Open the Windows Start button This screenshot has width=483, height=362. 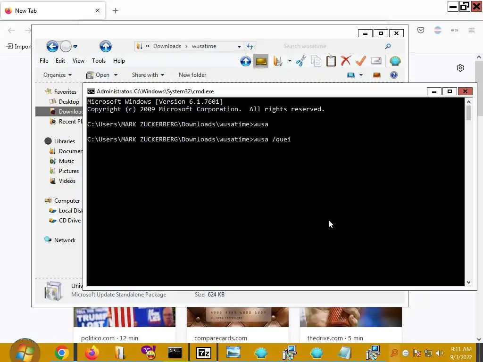click(25, 352)
